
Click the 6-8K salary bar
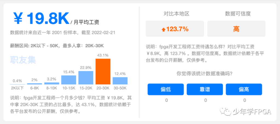click(35, 84)
